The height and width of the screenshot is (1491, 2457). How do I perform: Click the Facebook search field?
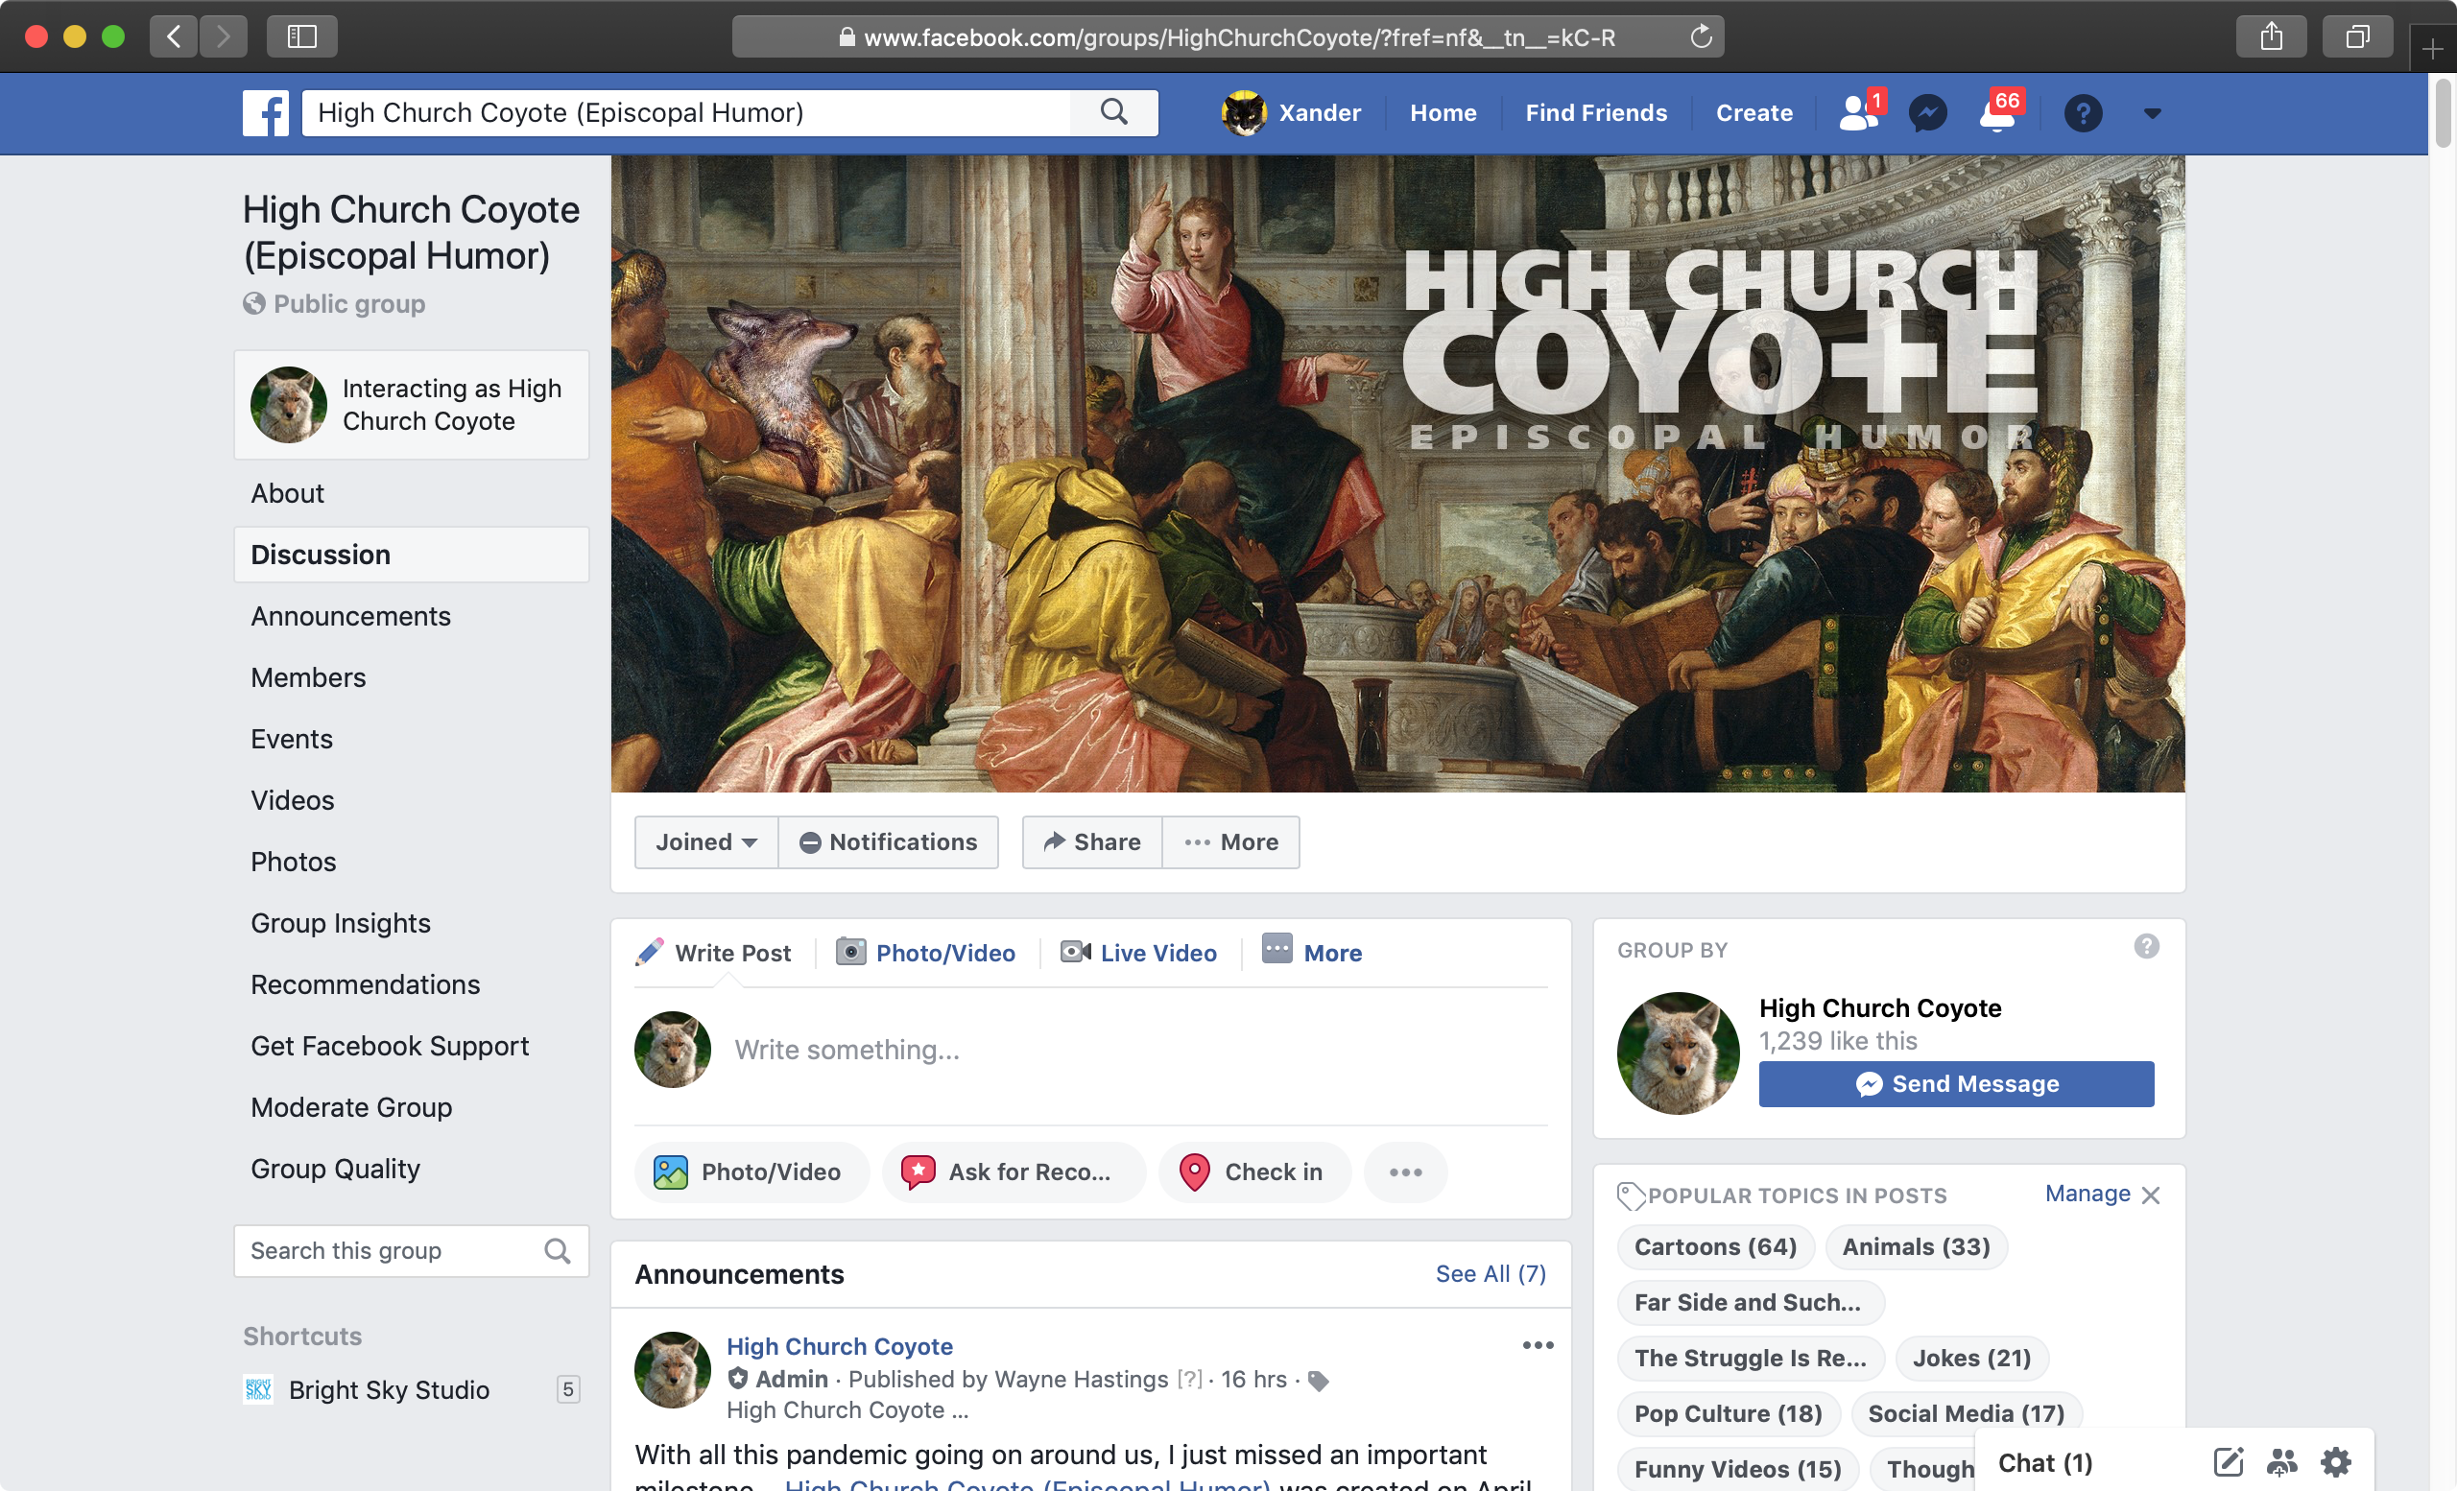tap(686, 112)
